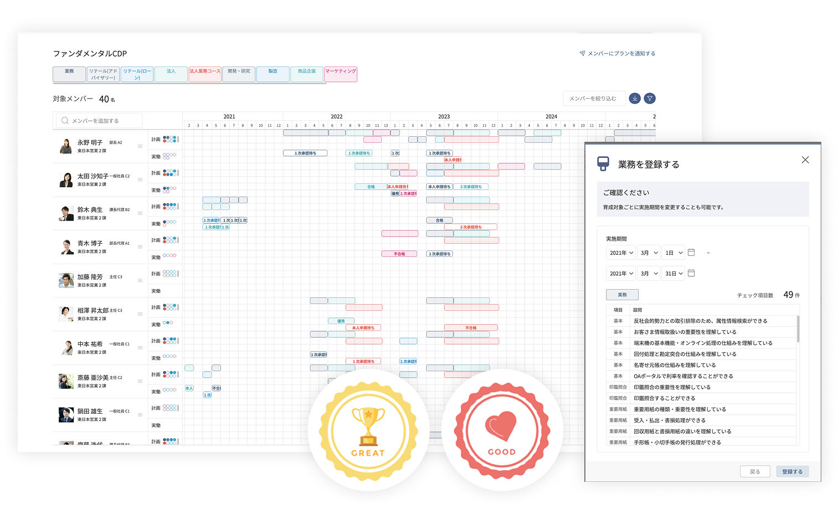The height and width of the screenshot is (509, 839).
Task: Switch to the マーケティング tab
Action: point(340,74)
